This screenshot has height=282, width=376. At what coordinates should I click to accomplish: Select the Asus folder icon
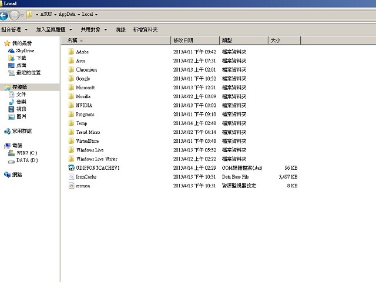pos(71,61)
